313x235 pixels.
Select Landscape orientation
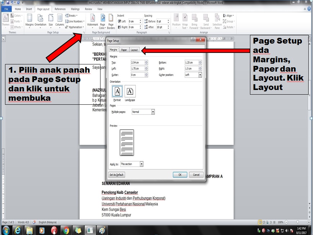coord(129,91)
